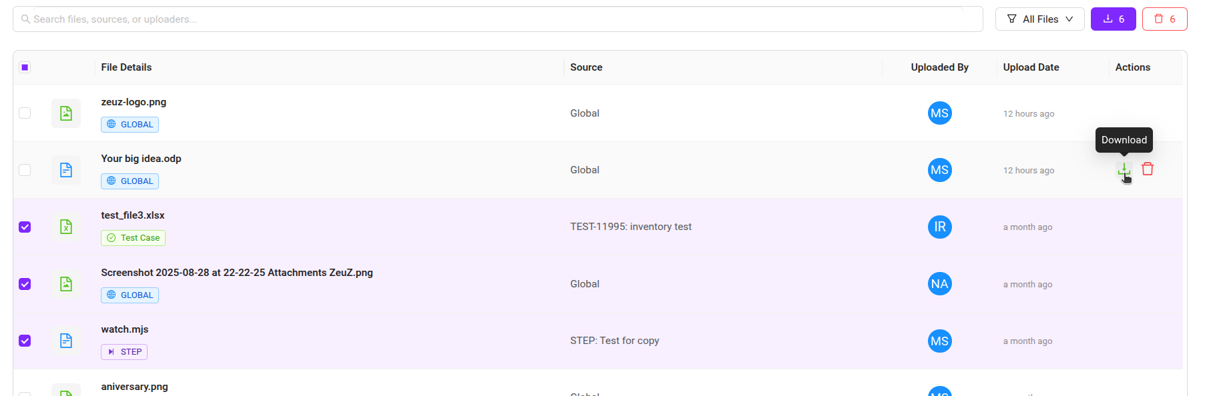
Task: Click the File Details column header
Action: point(126,67)
